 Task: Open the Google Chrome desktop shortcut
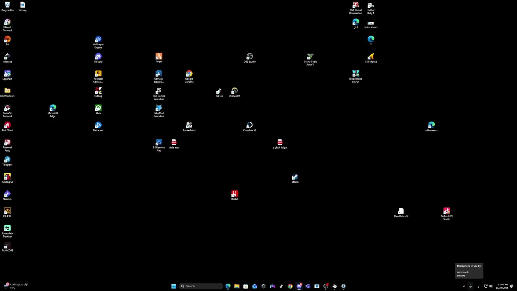pyautogui.click(x=189, y=77)
